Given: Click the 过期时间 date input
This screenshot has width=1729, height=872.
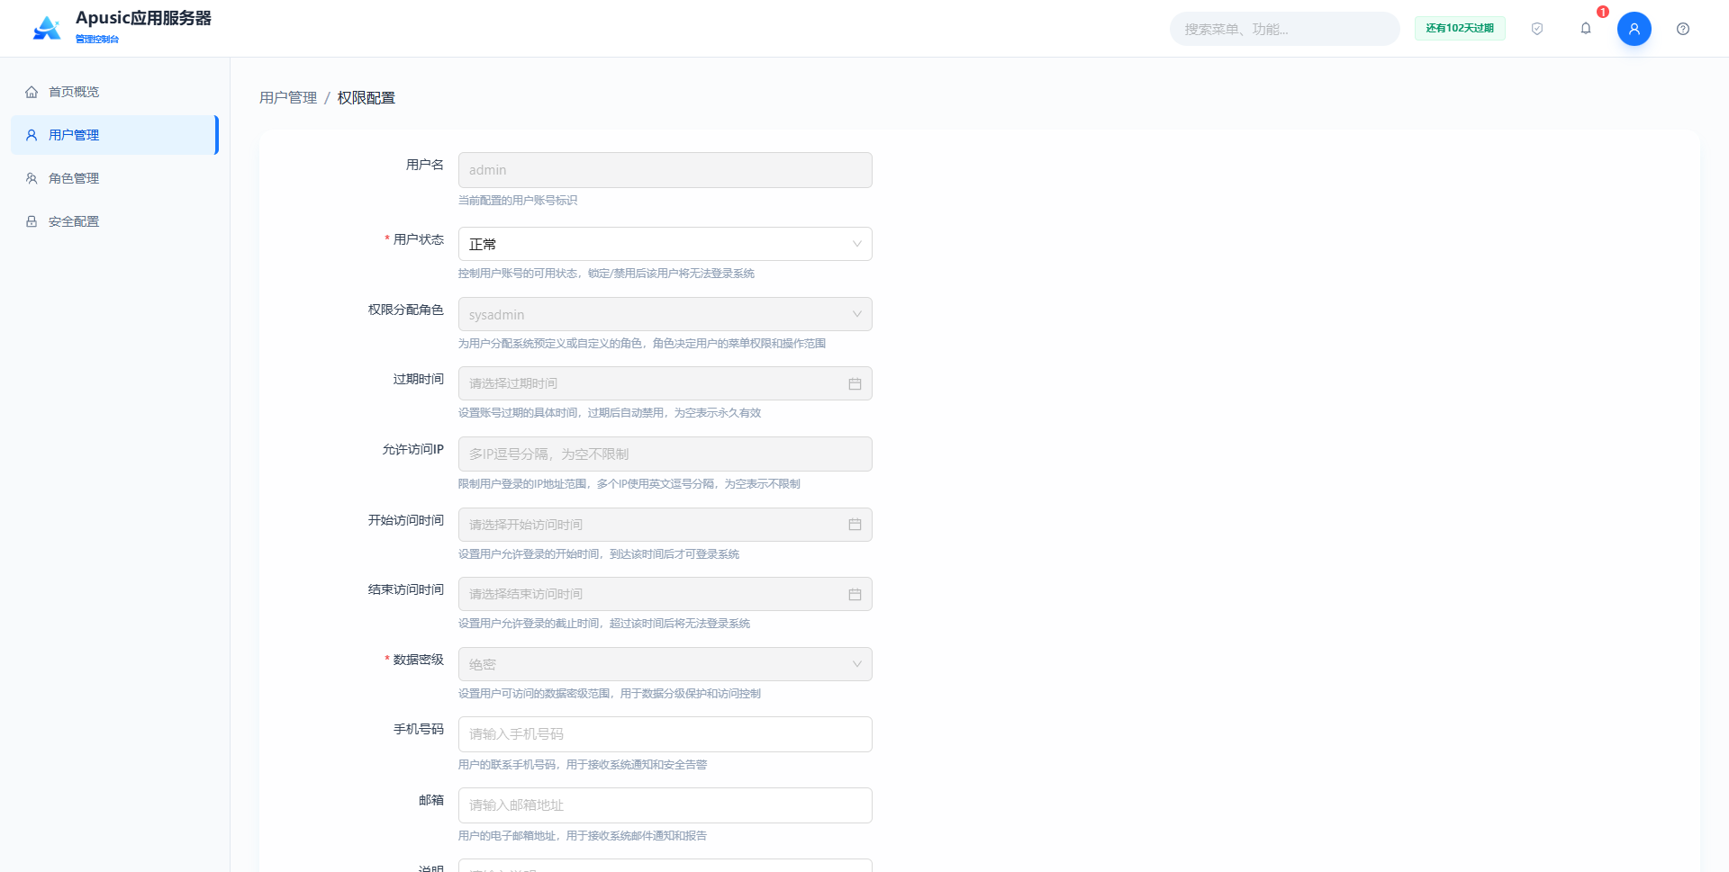Looking at the screenshot, I should pos(665,383).
